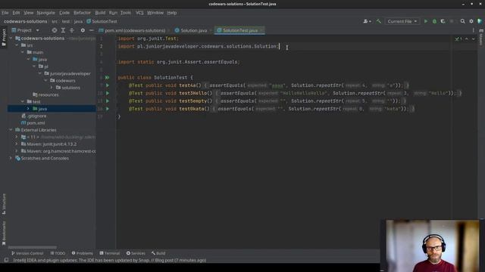
Task: Select the SolutionTest.java editor tab
Action: coord(240,30)
